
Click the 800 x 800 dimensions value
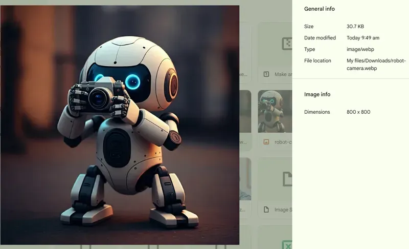point(358,112)
